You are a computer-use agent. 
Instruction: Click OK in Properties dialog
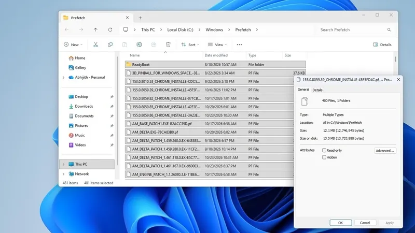[x=341, y=223]
